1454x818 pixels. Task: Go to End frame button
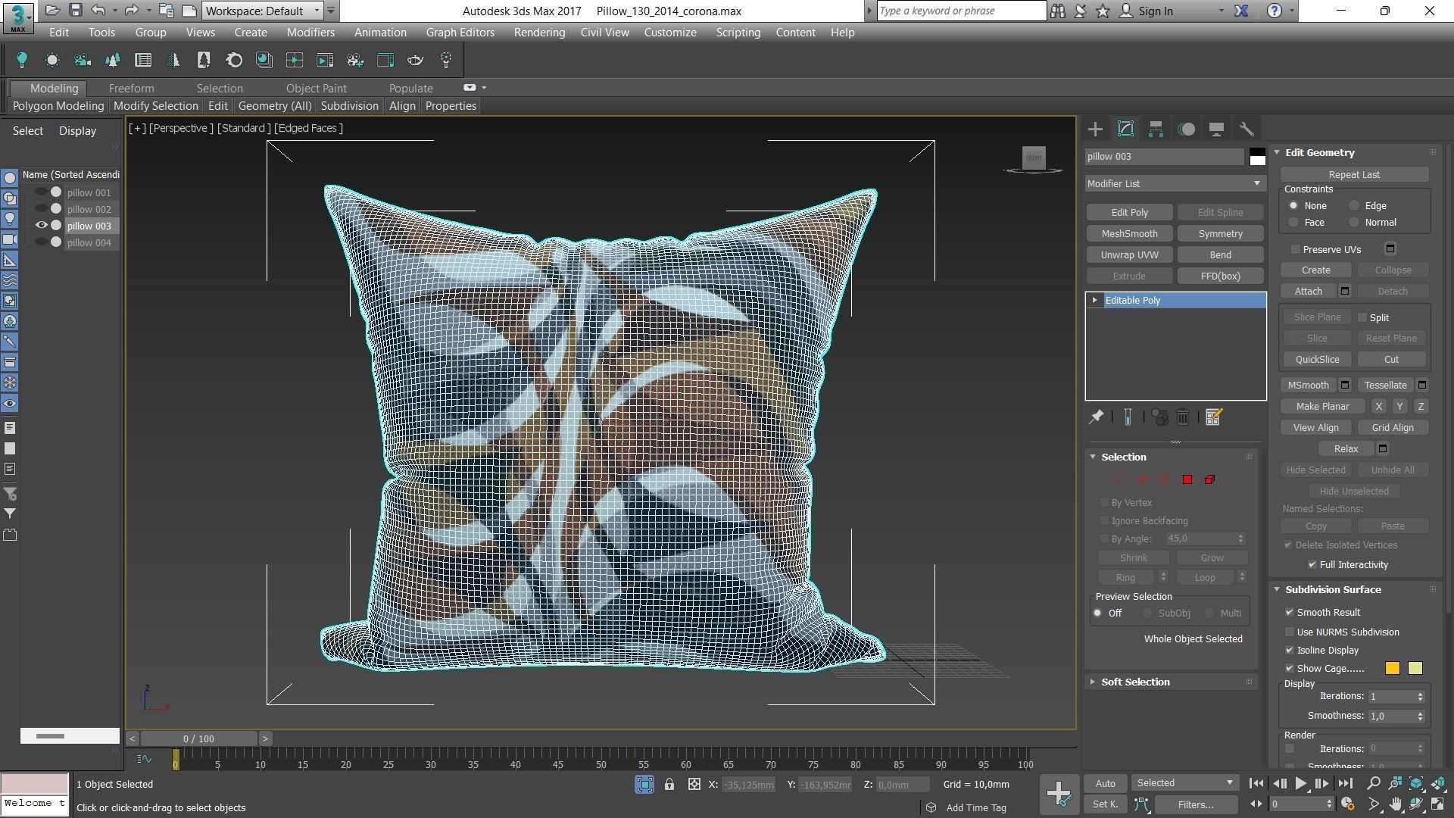(1345, 784)
